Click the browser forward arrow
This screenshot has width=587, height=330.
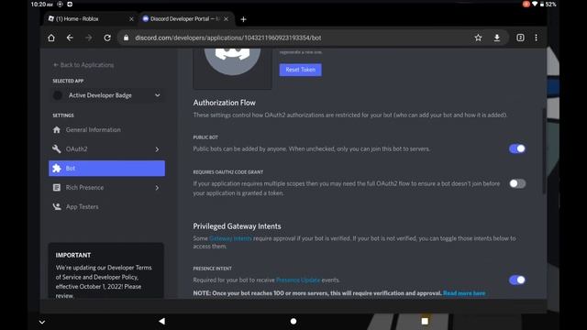(x=88, y=38)
